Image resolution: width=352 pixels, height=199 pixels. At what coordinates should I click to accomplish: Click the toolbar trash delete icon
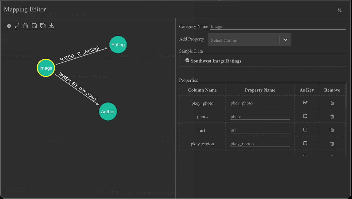(26, 26)
